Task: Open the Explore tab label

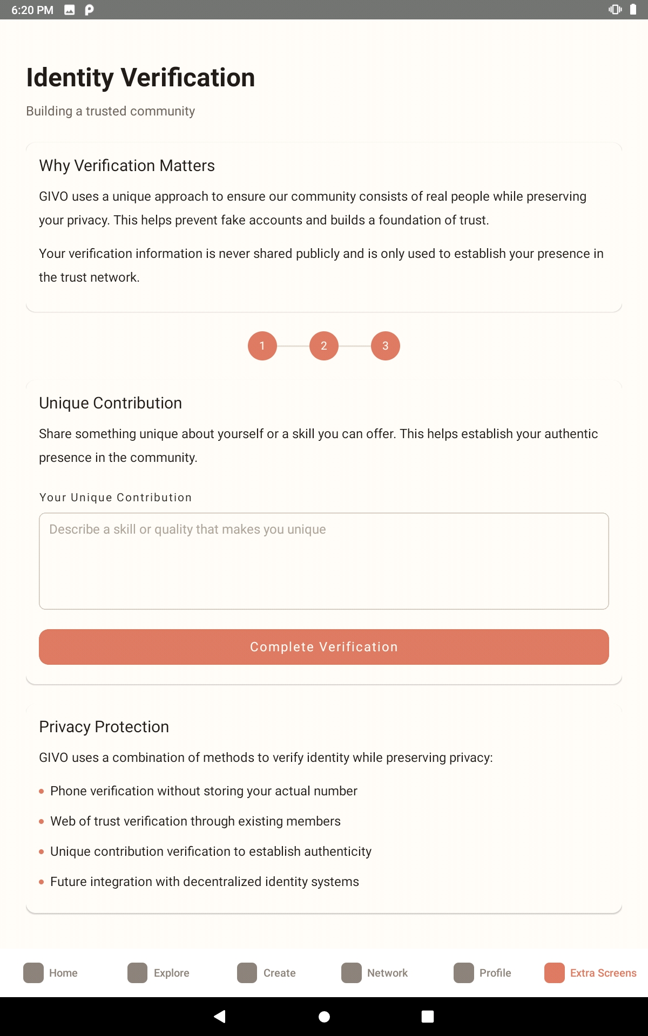Action: pyautogui.click(x=171, y=973)
